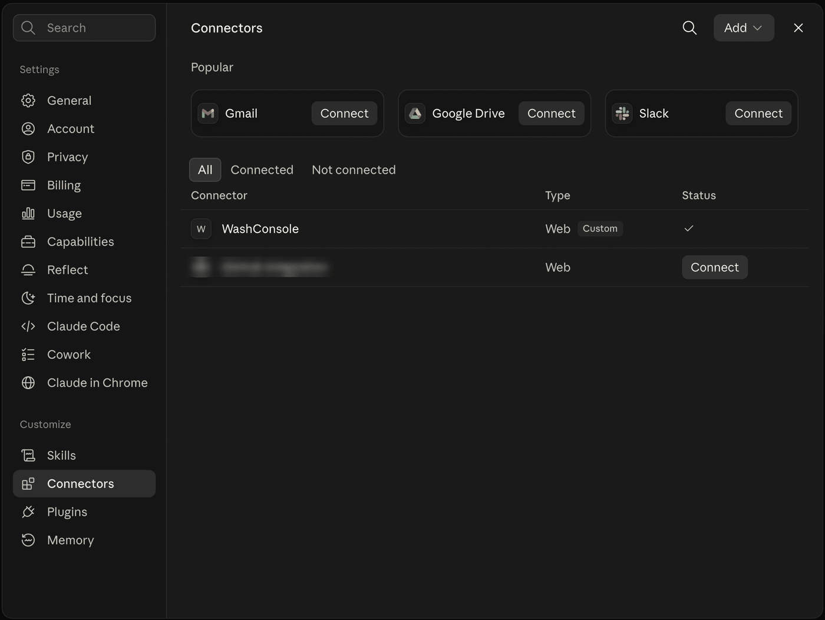Click the Skills scroll icon
This screenshot has height=620, width=825.
point(28,456)
